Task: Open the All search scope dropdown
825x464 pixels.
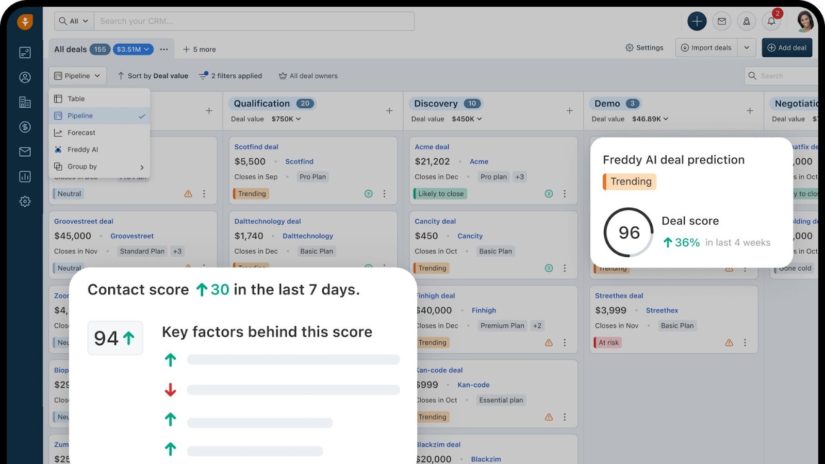Action: click(x=73, y=21)
